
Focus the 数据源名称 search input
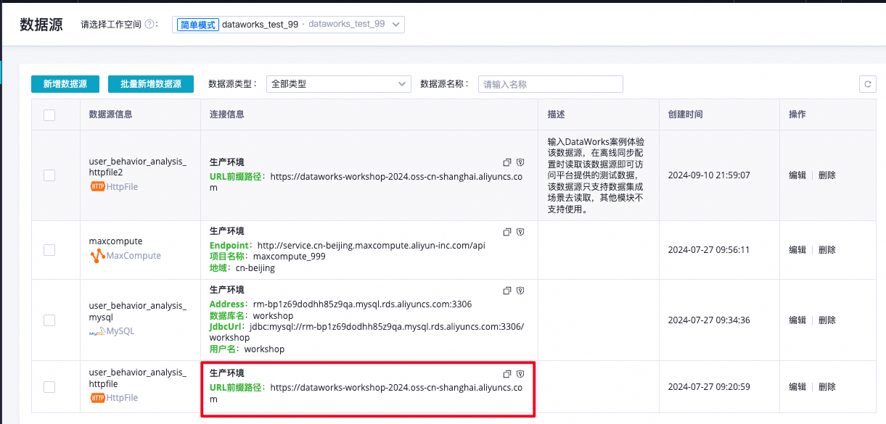click(551, 84)
